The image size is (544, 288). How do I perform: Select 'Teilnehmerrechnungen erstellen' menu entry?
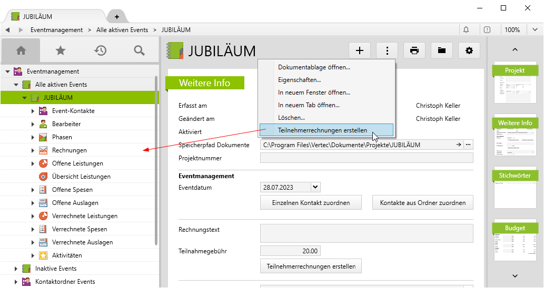[322, 130]
